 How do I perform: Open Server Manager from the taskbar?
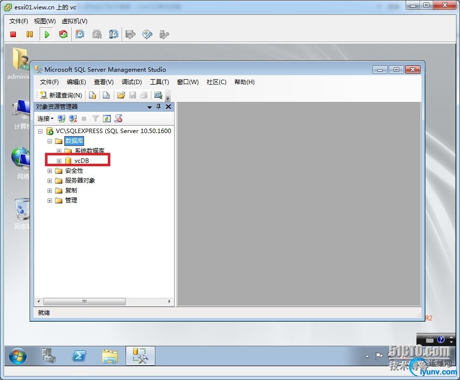pyautogui.click(x=48, y=356)
